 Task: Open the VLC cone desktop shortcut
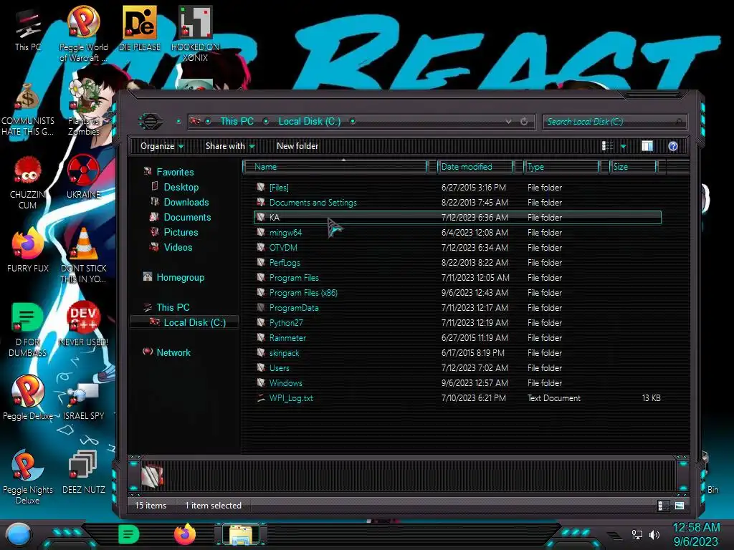coord(83,256)
